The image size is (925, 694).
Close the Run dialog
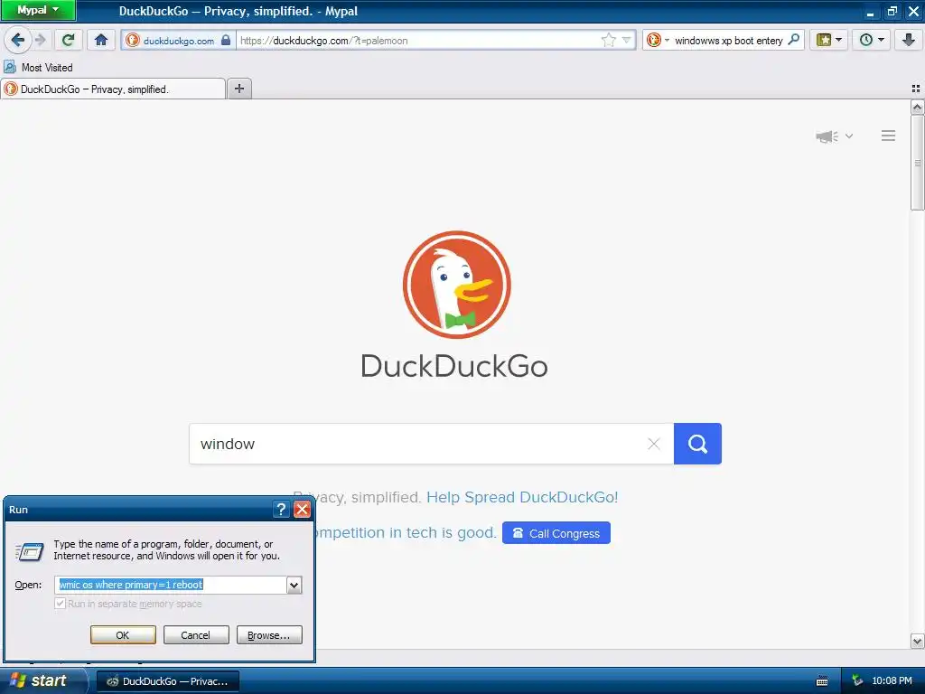point(302,510)
